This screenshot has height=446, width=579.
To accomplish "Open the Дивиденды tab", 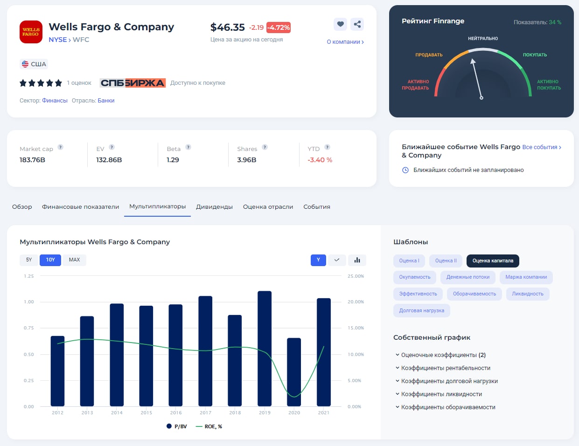I will coord(215,207).
